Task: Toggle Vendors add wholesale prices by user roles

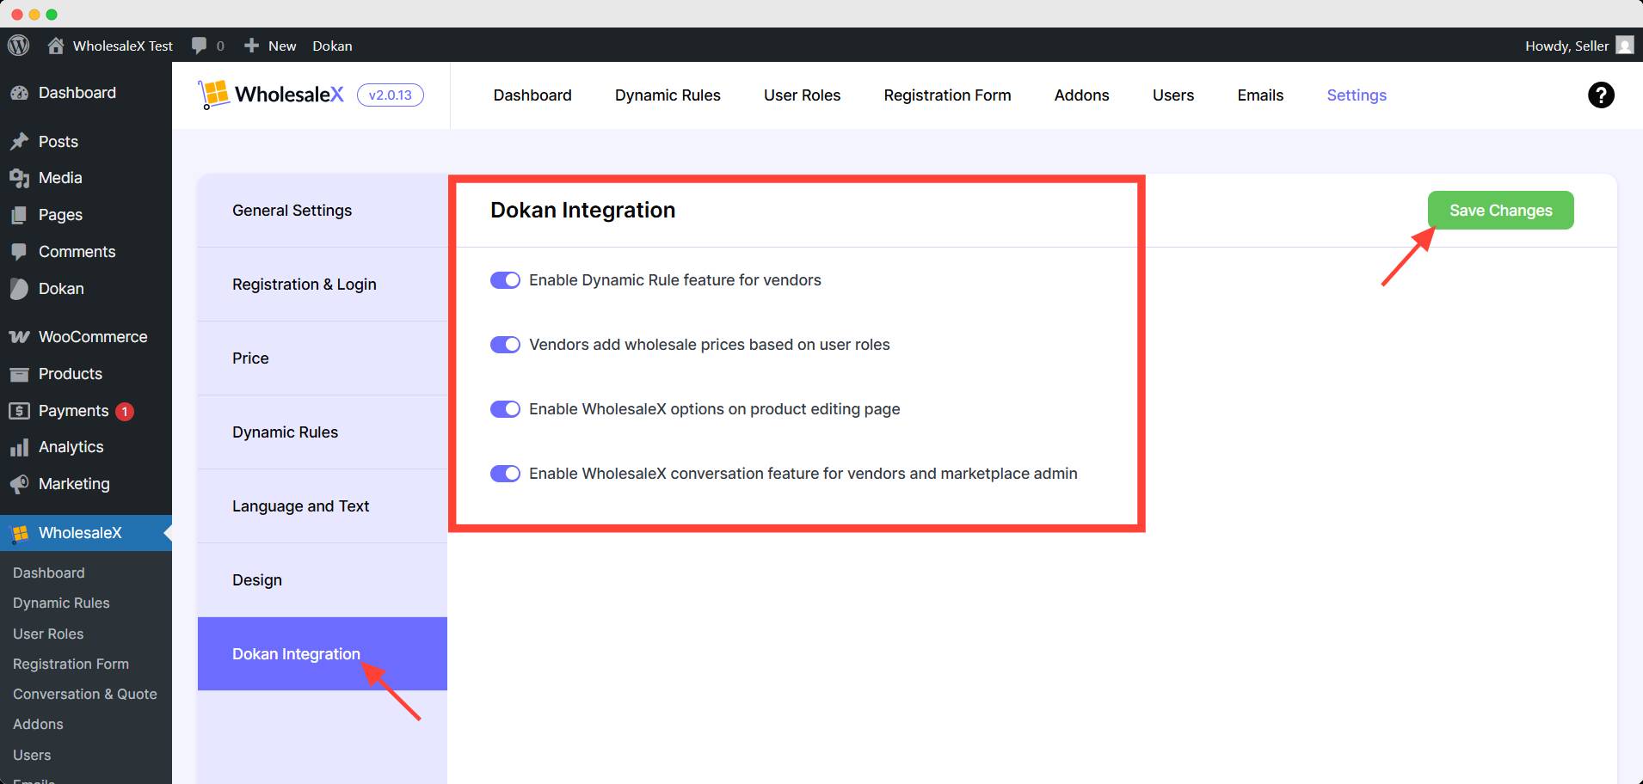Action: tap(505, 345)
